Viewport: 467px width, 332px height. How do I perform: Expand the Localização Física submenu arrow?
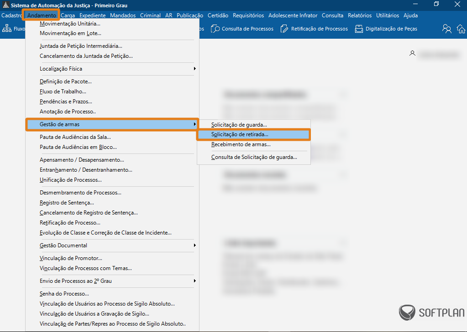[194, 69]
